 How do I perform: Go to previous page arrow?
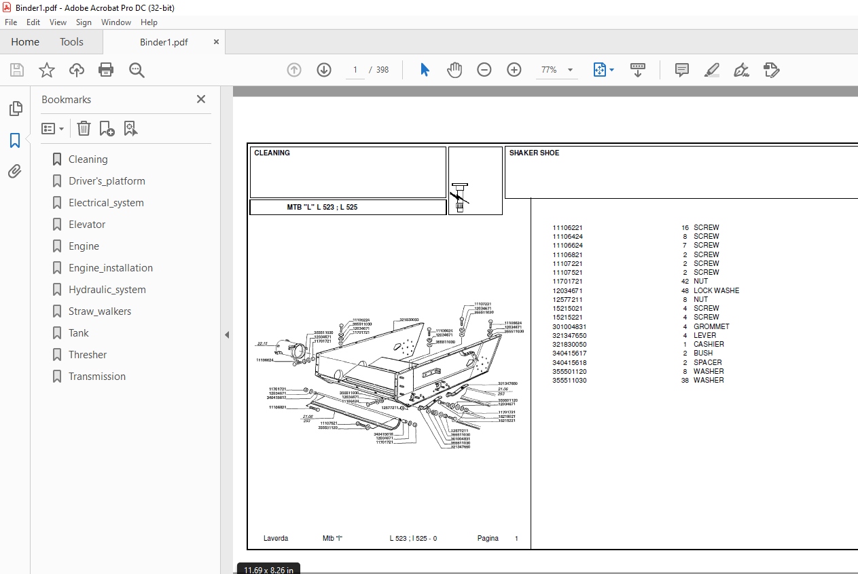coord(294,70)
